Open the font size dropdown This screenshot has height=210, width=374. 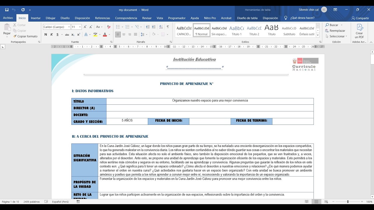80,27
